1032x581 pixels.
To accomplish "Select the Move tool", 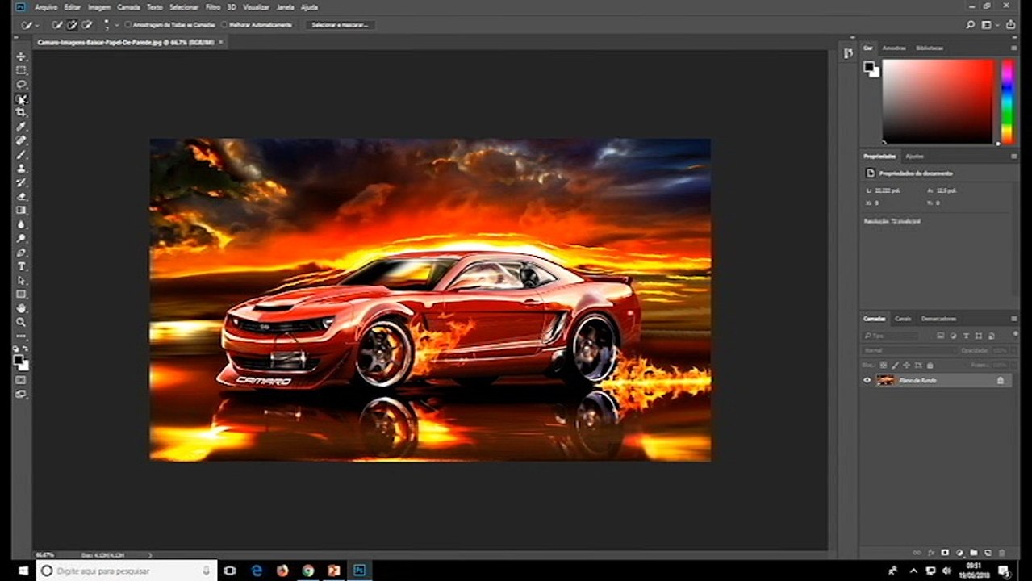I will (x=21, y=56).
